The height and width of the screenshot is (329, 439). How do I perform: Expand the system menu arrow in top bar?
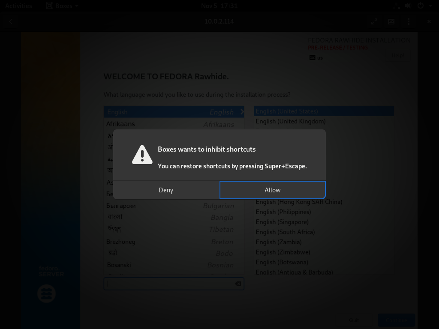pos(430,6)
